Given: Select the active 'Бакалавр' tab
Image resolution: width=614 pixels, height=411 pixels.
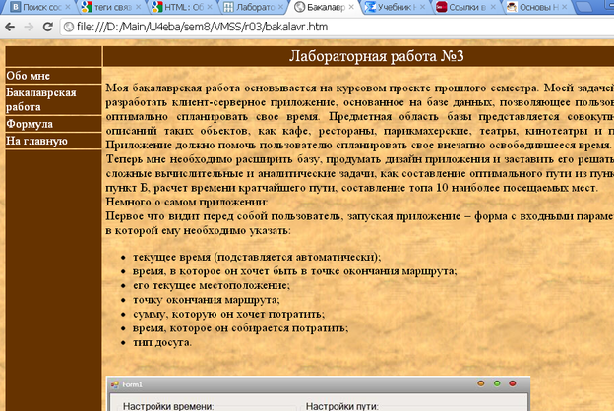Looking at the screenshot, I should [x=326, y=7].
